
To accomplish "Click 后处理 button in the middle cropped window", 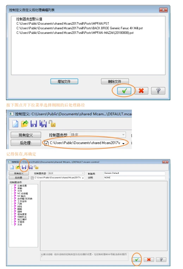I will 26,143.
